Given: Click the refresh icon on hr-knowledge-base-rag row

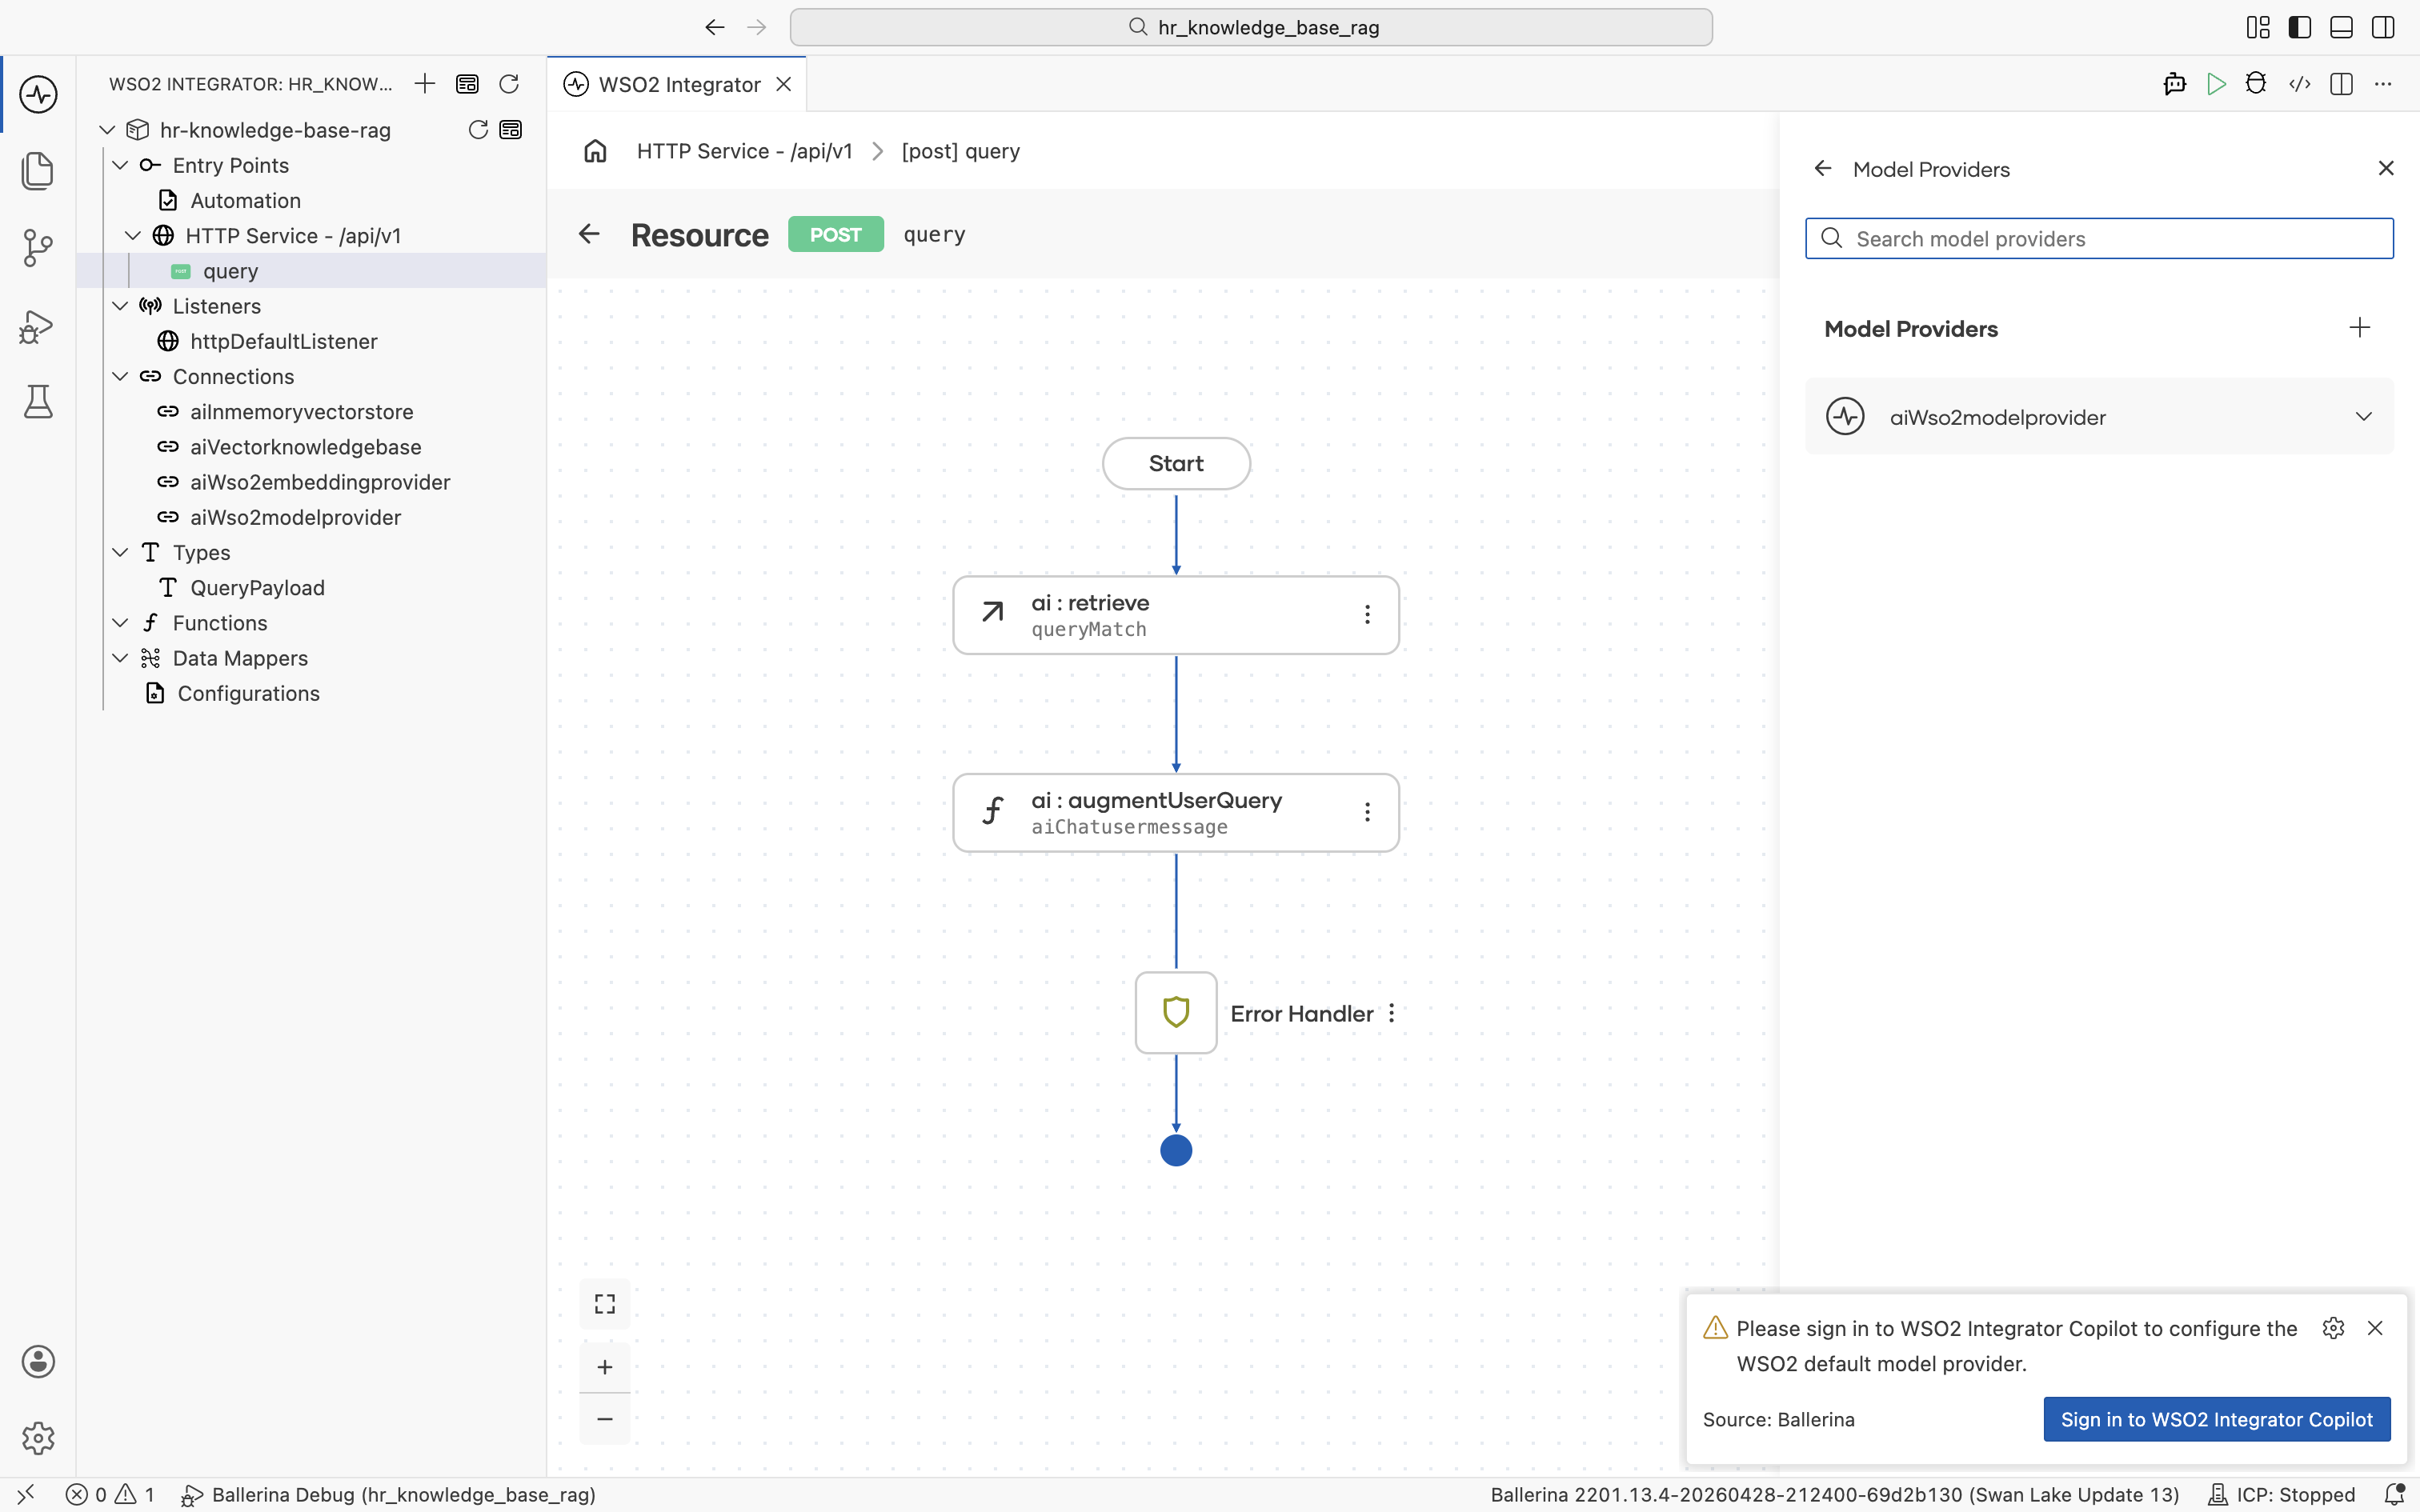Looking at the screenshot, I should [478, 130].
